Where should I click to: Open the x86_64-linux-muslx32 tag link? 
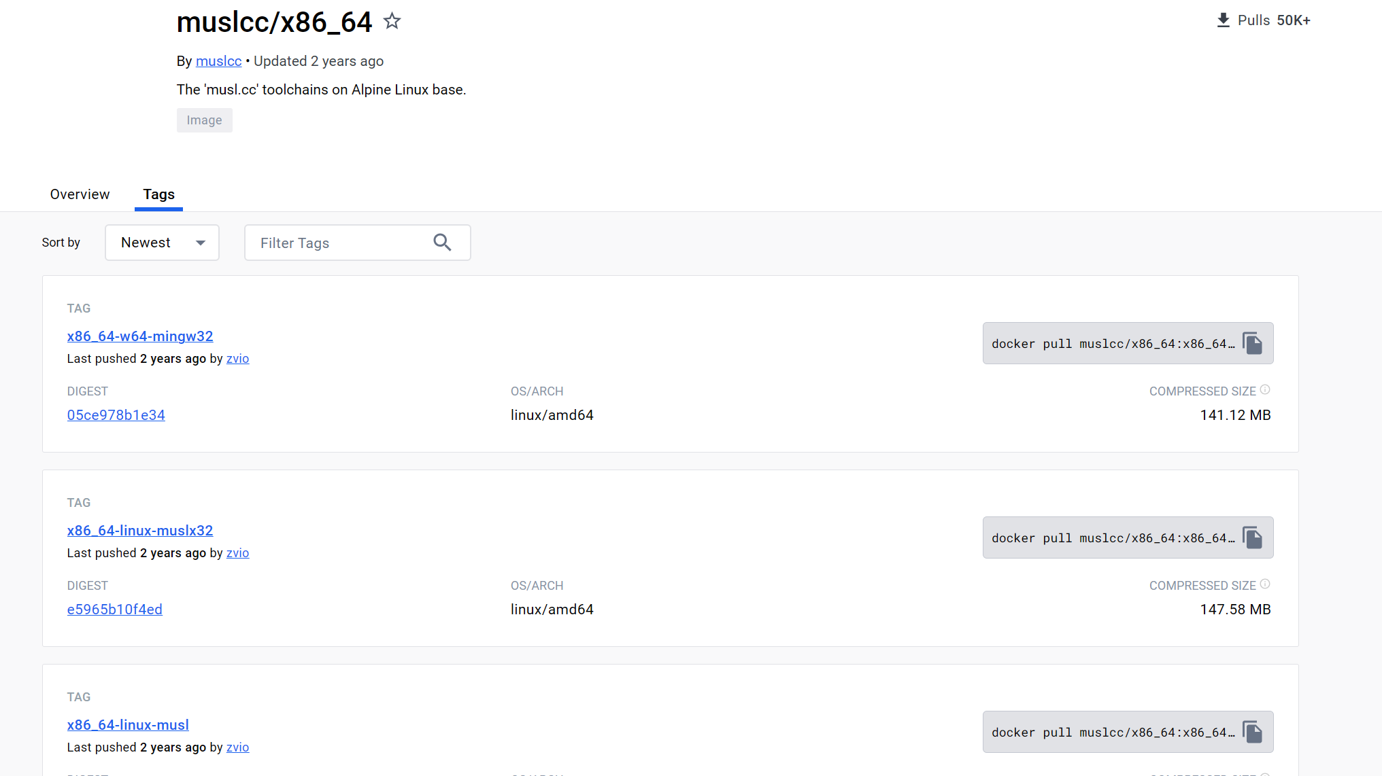click(140, 531)
